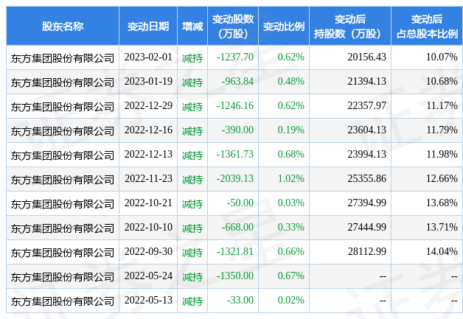Click the share change value -1350.00
The height and width of the screenshot is (319, 463).
235,276
